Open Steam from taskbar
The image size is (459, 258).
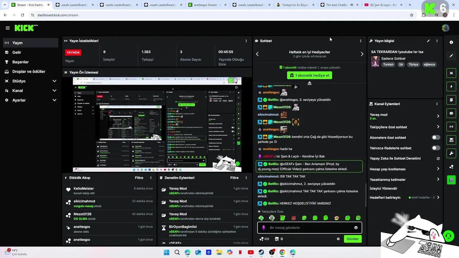pyautogui.click(x=261, y=252)
